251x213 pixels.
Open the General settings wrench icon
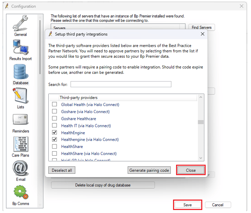[x=21, y=24]
